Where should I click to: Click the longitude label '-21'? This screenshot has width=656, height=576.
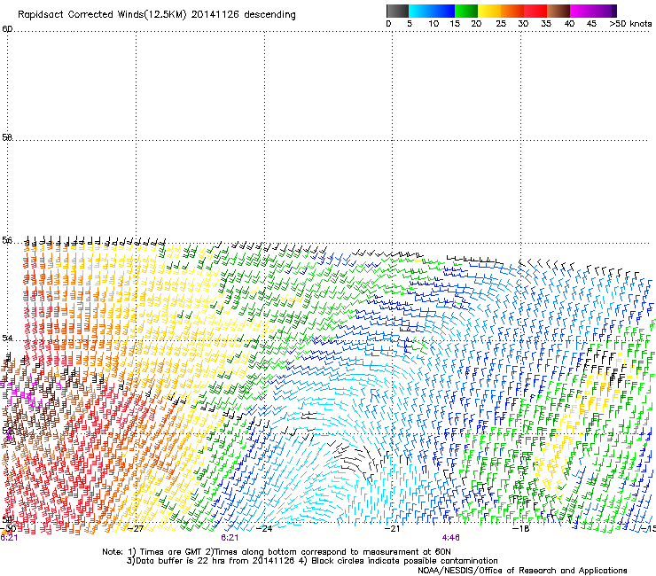(x=392, y=529)
